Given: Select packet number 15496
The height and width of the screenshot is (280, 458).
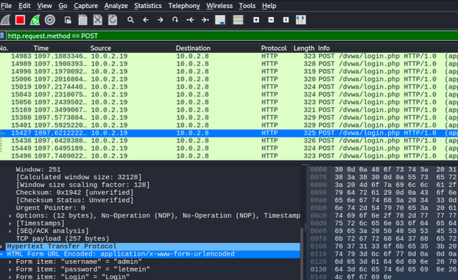Looking at the screenshot, I should pyautogui.click(x=229, y=156).
